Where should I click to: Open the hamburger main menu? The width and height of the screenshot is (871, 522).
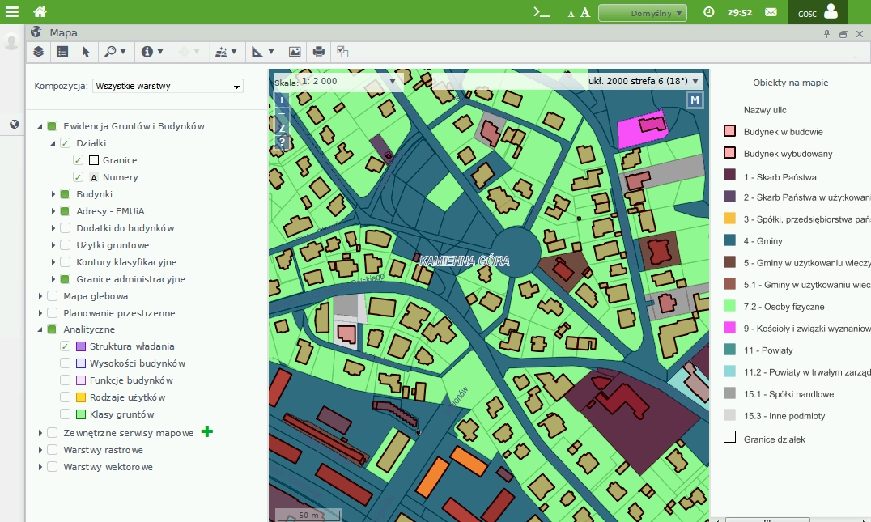[x=12, y=12]
